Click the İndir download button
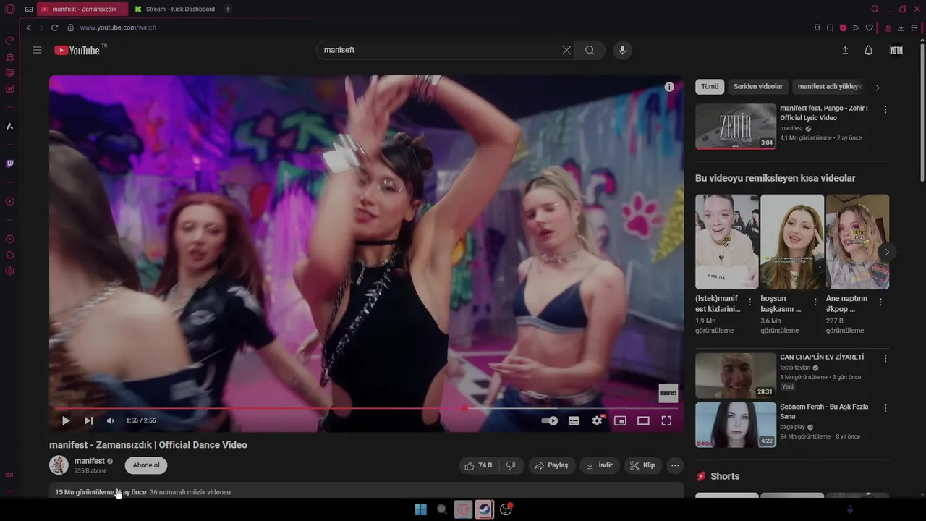 click(x=599, y=465)
